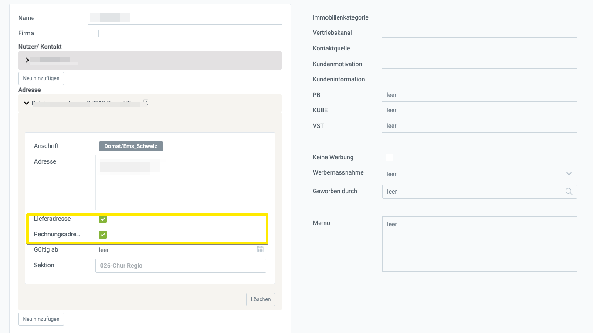This screenshot has width=593, height=333.
Task: Click into the Name field
Action: click(x=185, y=18)
